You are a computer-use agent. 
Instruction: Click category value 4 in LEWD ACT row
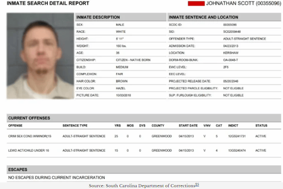217,150
